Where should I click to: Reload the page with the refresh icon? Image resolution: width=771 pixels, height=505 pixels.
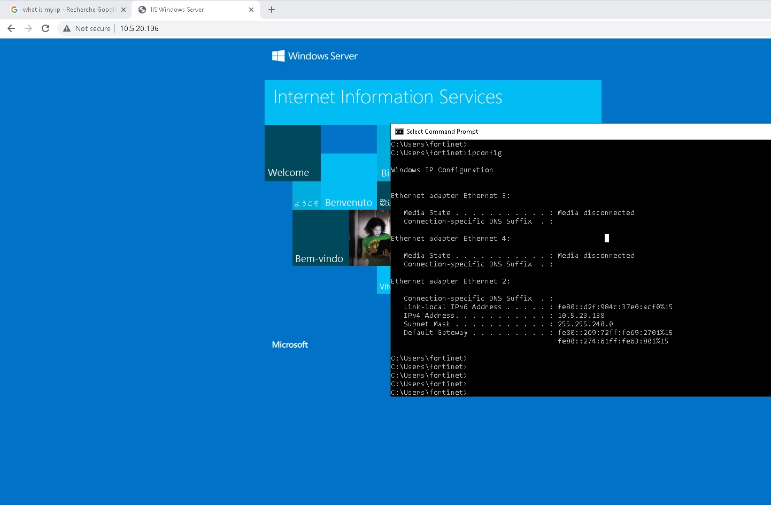[x=45, y=28]
